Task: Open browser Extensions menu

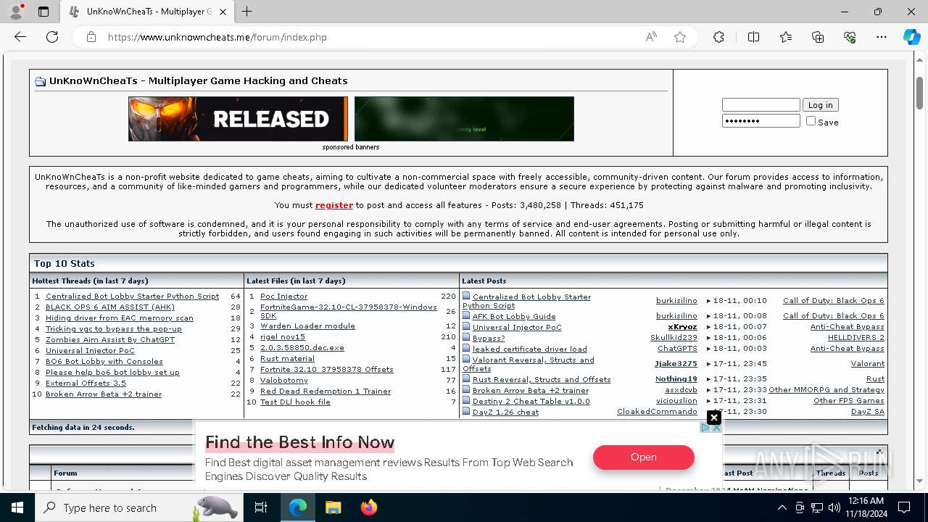Action: 718,37
